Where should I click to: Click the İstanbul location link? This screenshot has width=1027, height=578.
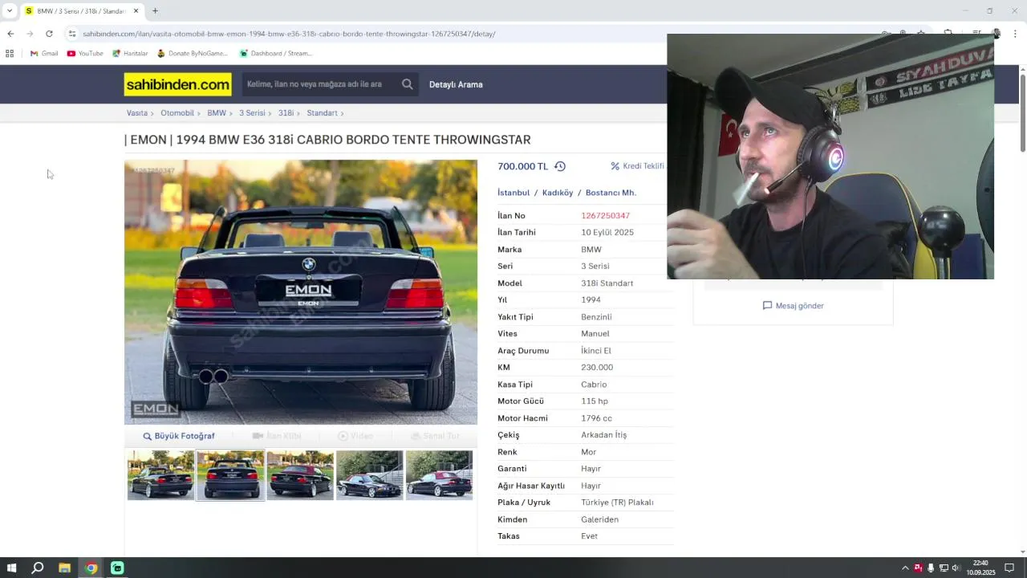(x=513, y=193)
